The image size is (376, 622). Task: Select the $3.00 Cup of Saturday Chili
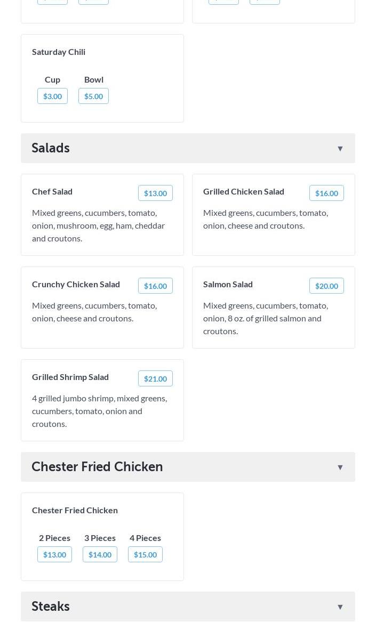[x=52, y=96]
